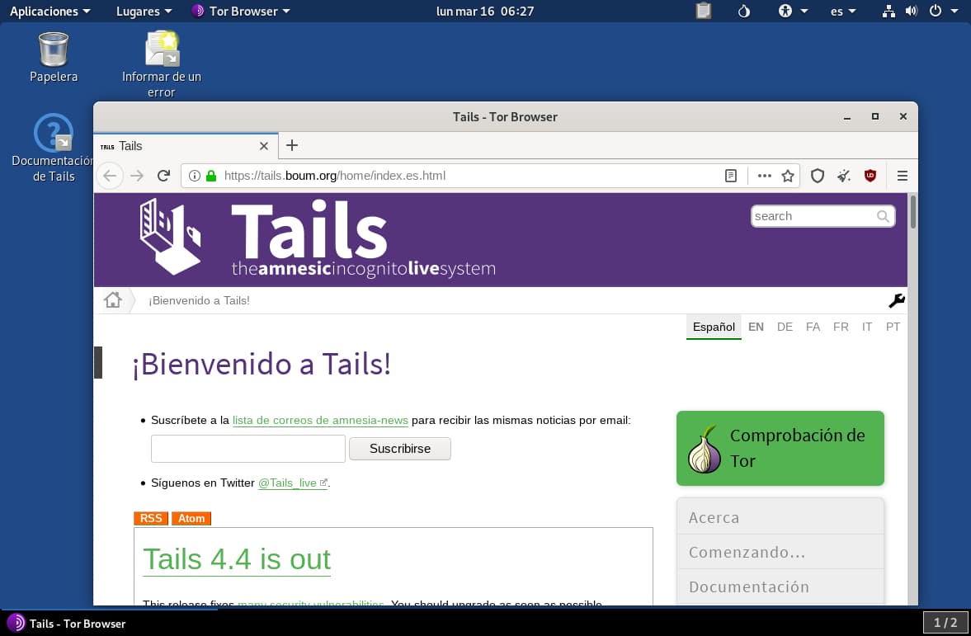Open the @Tails_live Twitter link
The width and height of the screenshot is (971, 636).
click(x=292, y=483)
